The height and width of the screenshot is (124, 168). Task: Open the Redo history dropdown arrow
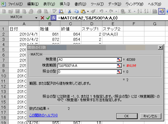click(x=116, y=11)
